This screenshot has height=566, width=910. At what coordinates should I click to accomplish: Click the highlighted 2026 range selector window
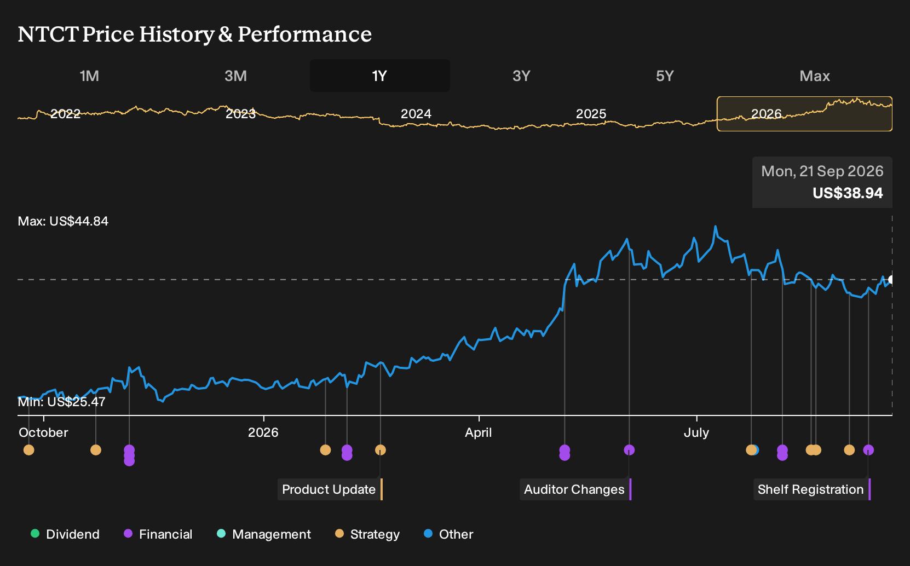805,114
